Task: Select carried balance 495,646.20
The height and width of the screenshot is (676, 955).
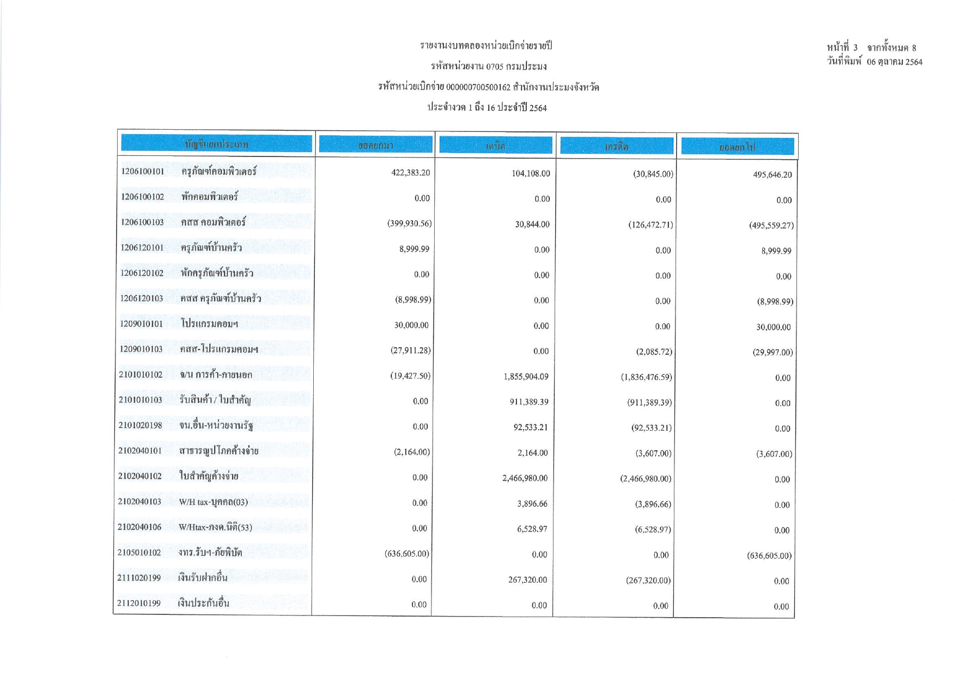Action: (x=772, y=175)
